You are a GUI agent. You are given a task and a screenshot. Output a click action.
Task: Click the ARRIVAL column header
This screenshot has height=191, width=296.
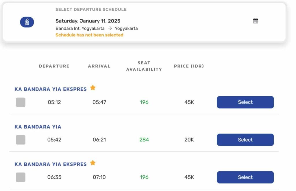[99, 66]
